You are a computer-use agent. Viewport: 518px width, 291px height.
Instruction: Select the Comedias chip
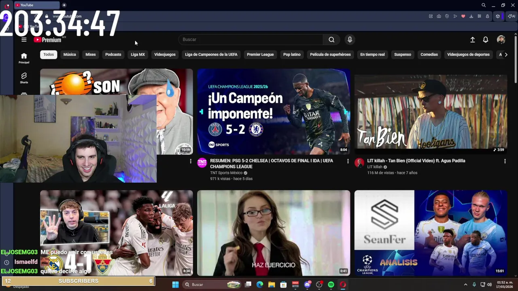click(429, 55)
